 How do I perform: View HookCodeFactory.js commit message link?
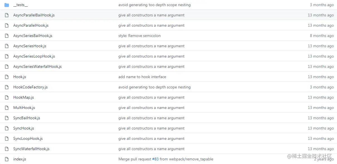154,87
